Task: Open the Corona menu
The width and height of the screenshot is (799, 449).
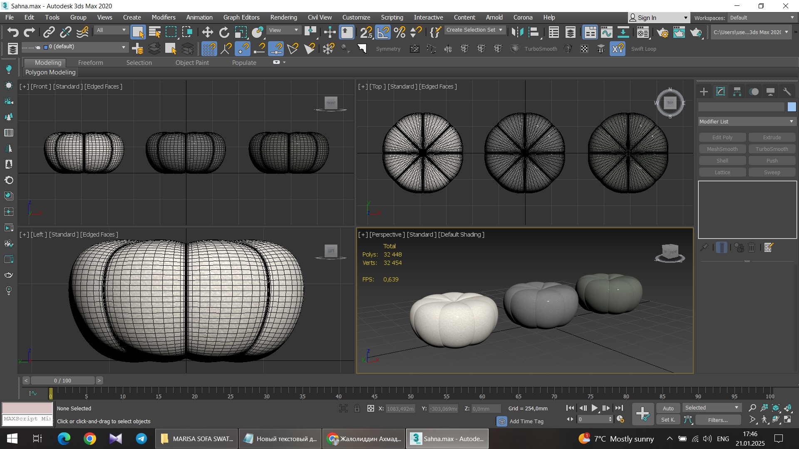Action: (x=523, y=17)
